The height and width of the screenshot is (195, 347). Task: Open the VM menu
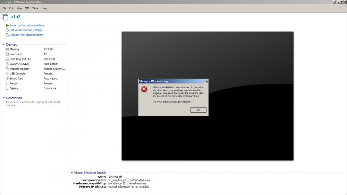click(27, 8)
